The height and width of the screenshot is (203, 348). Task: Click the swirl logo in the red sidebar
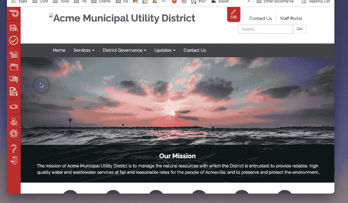click(x=14, y=13)
